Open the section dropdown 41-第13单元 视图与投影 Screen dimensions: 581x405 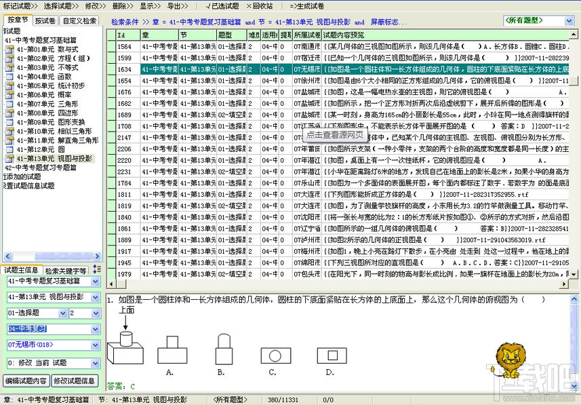click(95, 297)
